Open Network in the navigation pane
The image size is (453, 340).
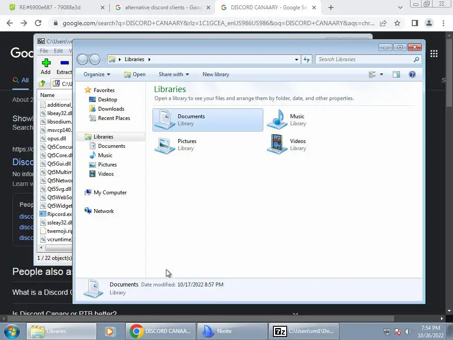[x=104, y=211]
